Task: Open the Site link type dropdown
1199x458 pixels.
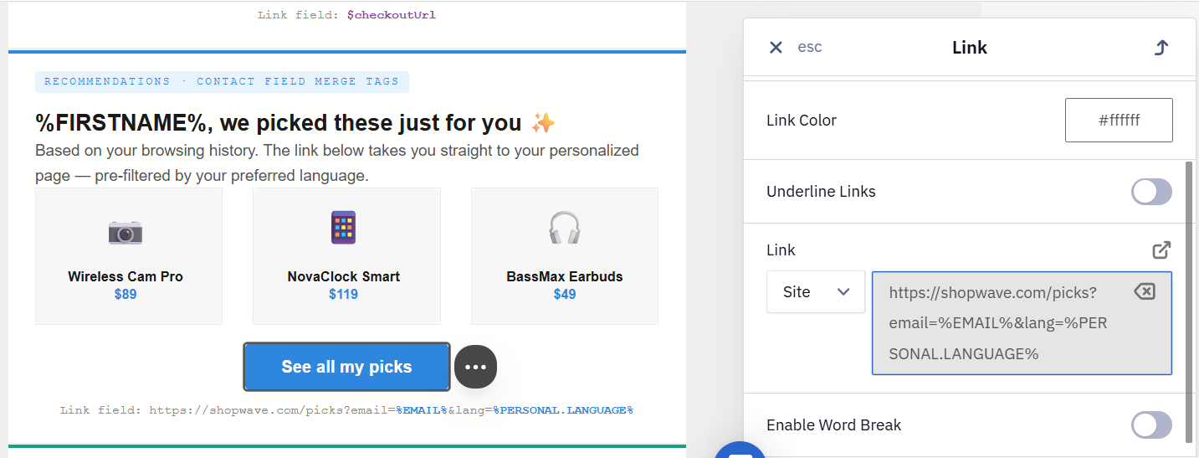Action: [816, 291]
